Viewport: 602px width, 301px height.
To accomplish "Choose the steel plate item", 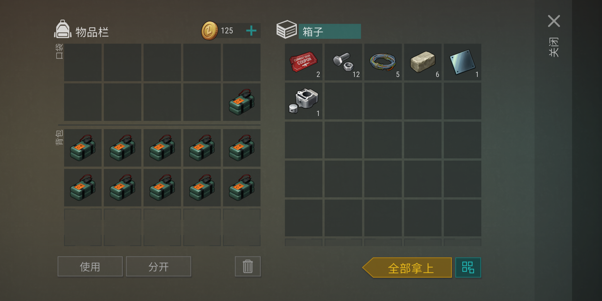I will pos(462,62).
